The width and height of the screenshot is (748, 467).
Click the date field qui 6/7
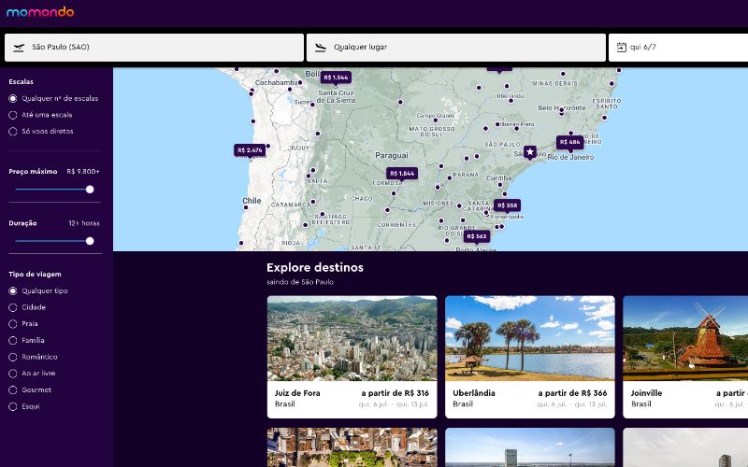pyautogui.click(x=679, y=48)
